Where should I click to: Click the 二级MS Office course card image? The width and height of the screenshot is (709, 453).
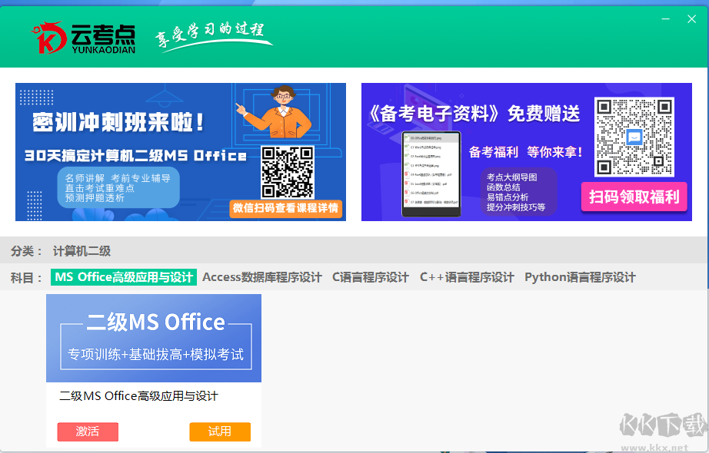(x=154, y=338)
